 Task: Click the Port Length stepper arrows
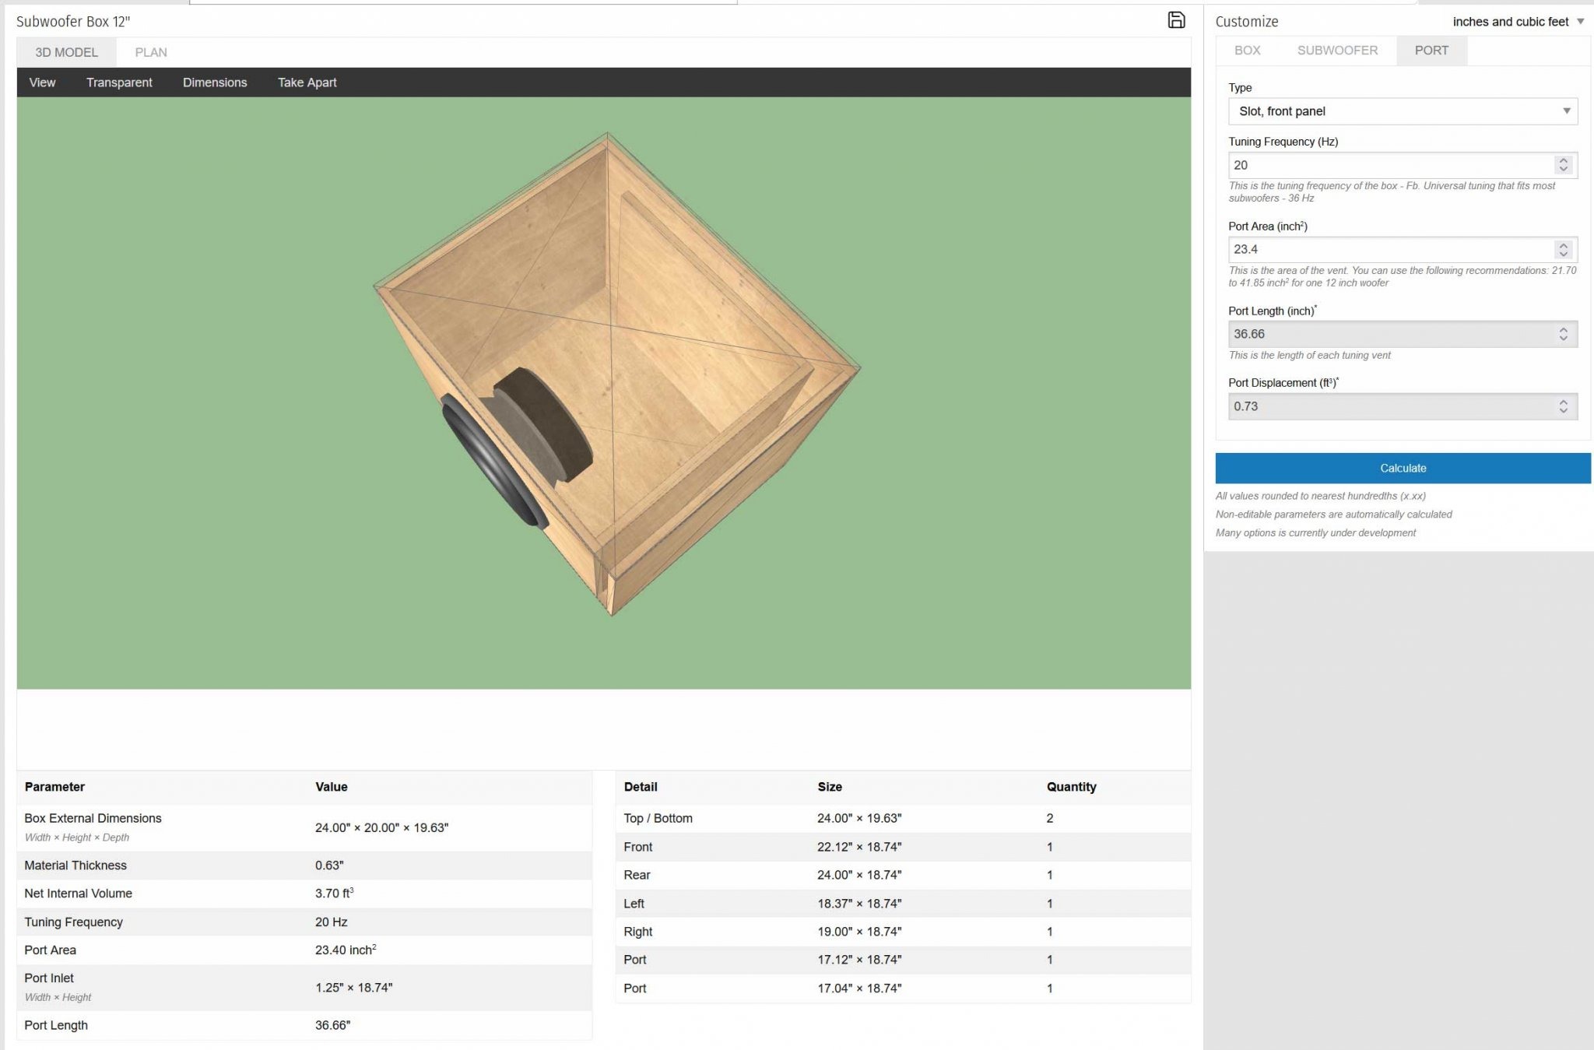(x=1563, y=334)
